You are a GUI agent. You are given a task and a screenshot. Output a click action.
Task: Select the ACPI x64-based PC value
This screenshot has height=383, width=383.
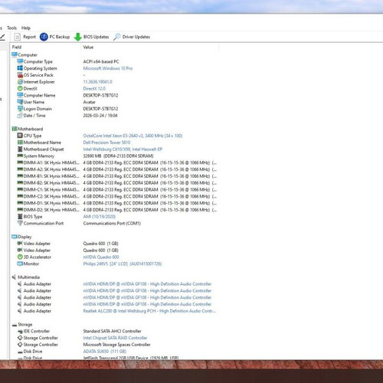click(x=101, y=61)
